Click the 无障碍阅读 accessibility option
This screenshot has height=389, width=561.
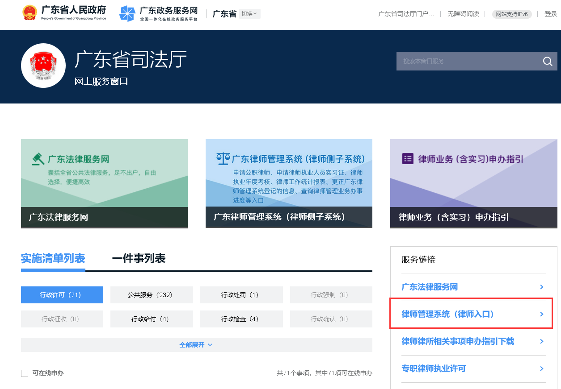click(463, 14)
